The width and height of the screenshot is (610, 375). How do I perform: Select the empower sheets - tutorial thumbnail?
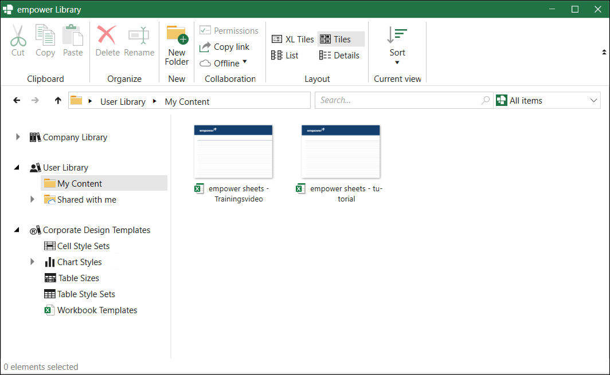click(x=341, y=151)
